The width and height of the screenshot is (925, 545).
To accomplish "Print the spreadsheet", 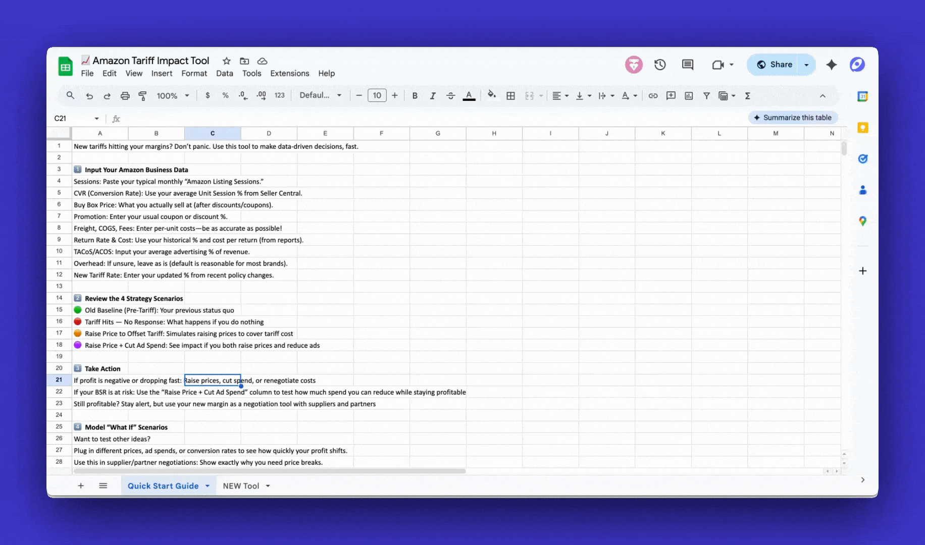I will (125, 96).
